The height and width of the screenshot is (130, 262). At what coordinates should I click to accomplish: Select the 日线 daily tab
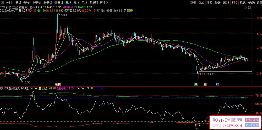click(68, 3)
